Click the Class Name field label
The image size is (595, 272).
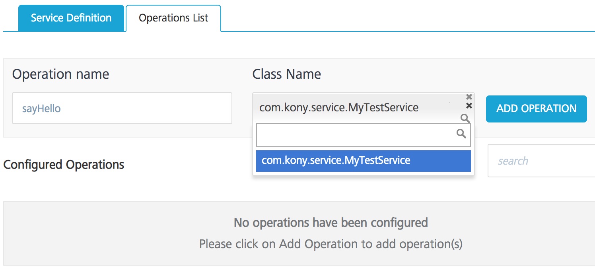tap(286, 74)
